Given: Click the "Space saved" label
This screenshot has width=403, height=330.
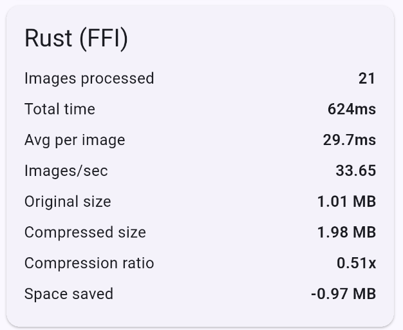Looking at the screenshot, I should tap(69, 295).
